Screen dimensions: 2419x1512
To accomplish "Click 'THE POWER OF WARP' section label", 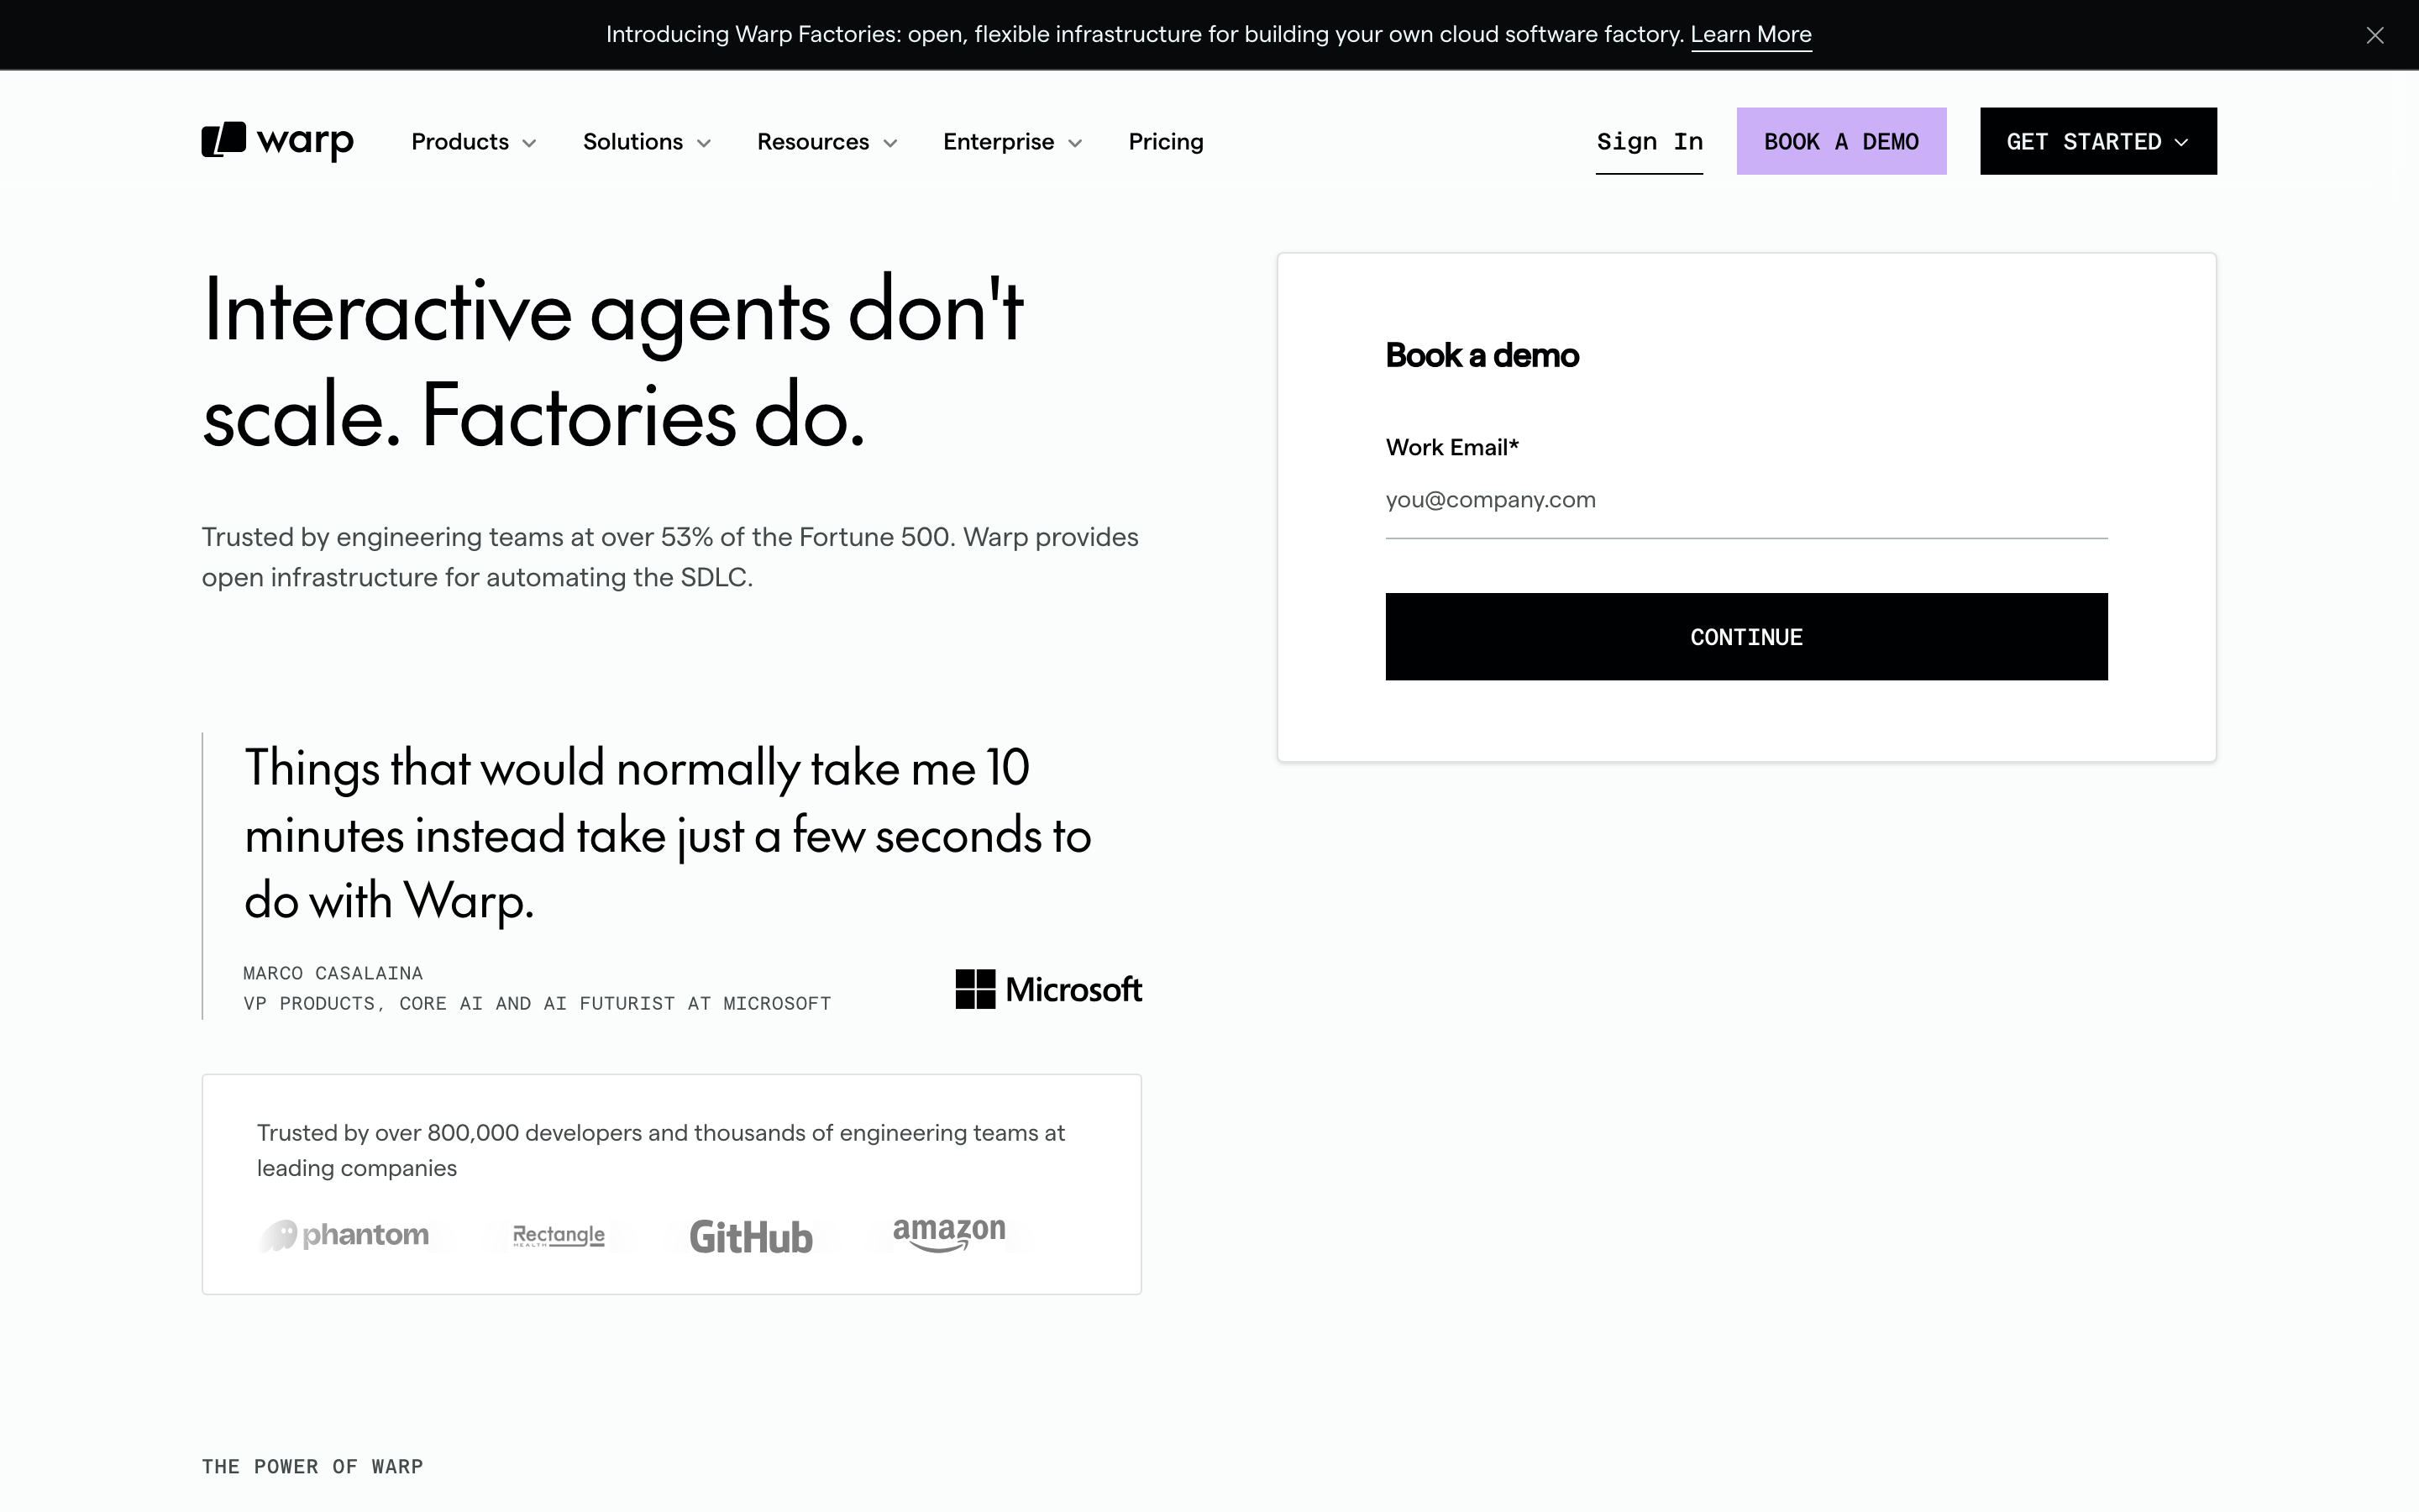I will point(312,1467).
